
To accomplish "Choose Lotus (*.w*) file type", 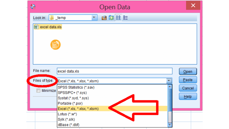I will (x=112, y=114).
